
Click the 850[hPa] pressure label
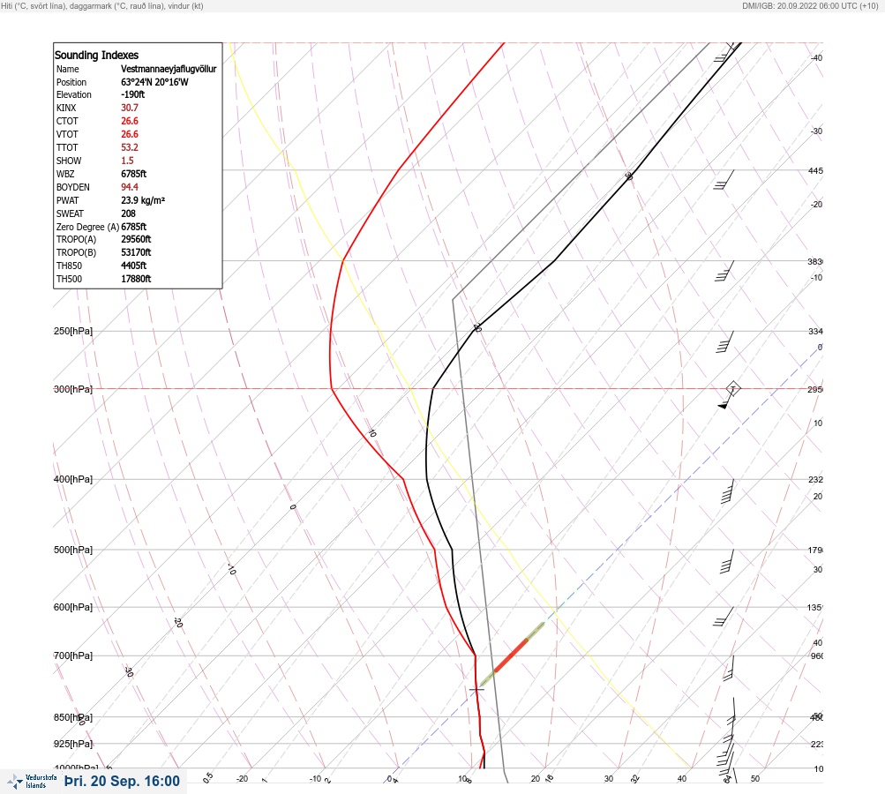coord(73,717)
